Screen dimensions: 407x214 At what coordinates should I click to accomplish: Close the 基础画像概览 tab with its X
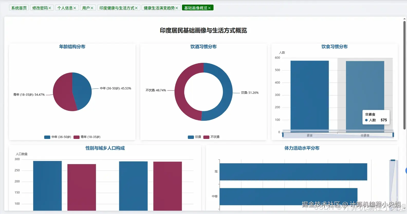click(x=210, y=8)
